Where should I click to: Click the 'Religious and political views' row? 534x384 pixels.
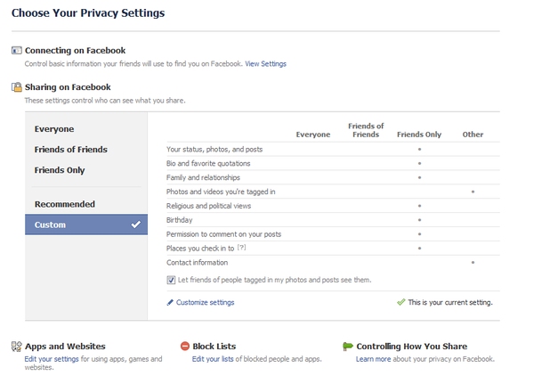333,206
